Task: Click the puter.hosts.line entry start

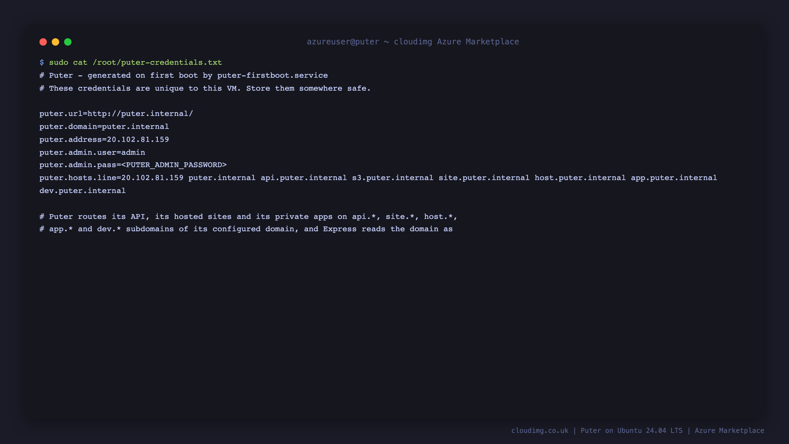Action: coord(111,178)
